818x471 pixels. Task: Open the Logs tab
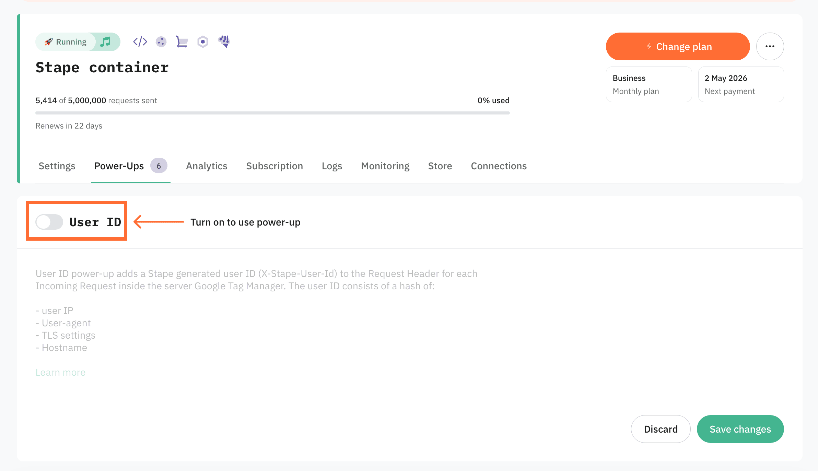pos(332,166)
